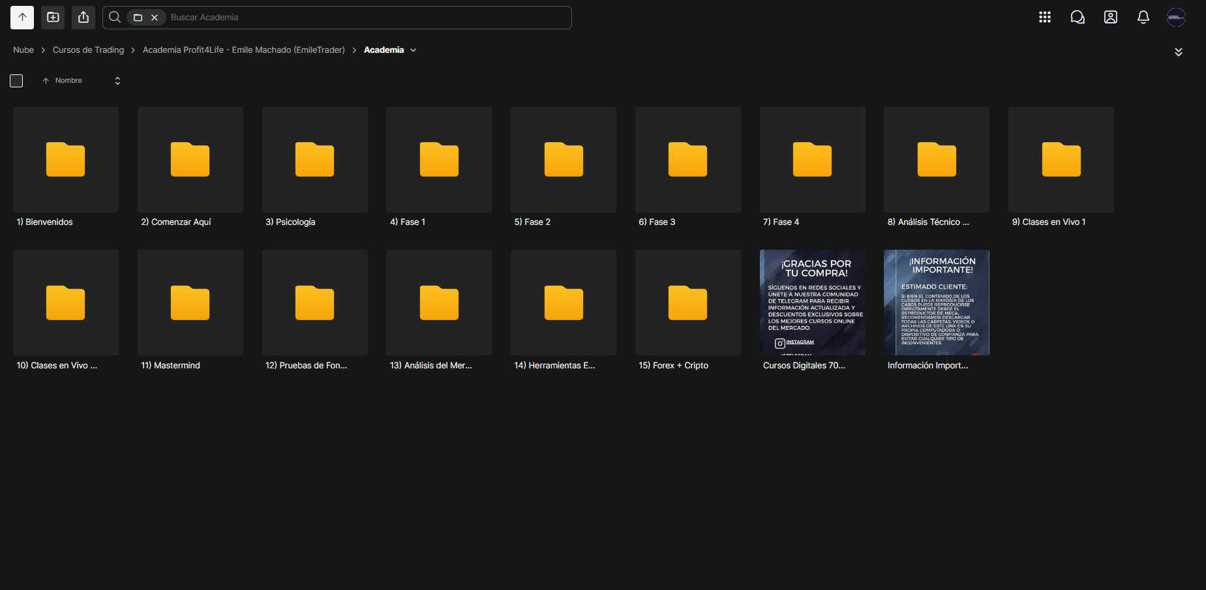1206x590 pixels.
Task: Open the 7) Fase 4 folder
Action: pyautogui.click(x=813, y=168)
